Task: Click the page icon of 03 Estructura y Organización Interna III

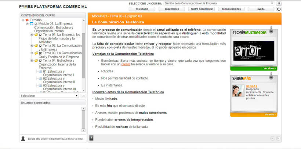Action: [40, 85]
